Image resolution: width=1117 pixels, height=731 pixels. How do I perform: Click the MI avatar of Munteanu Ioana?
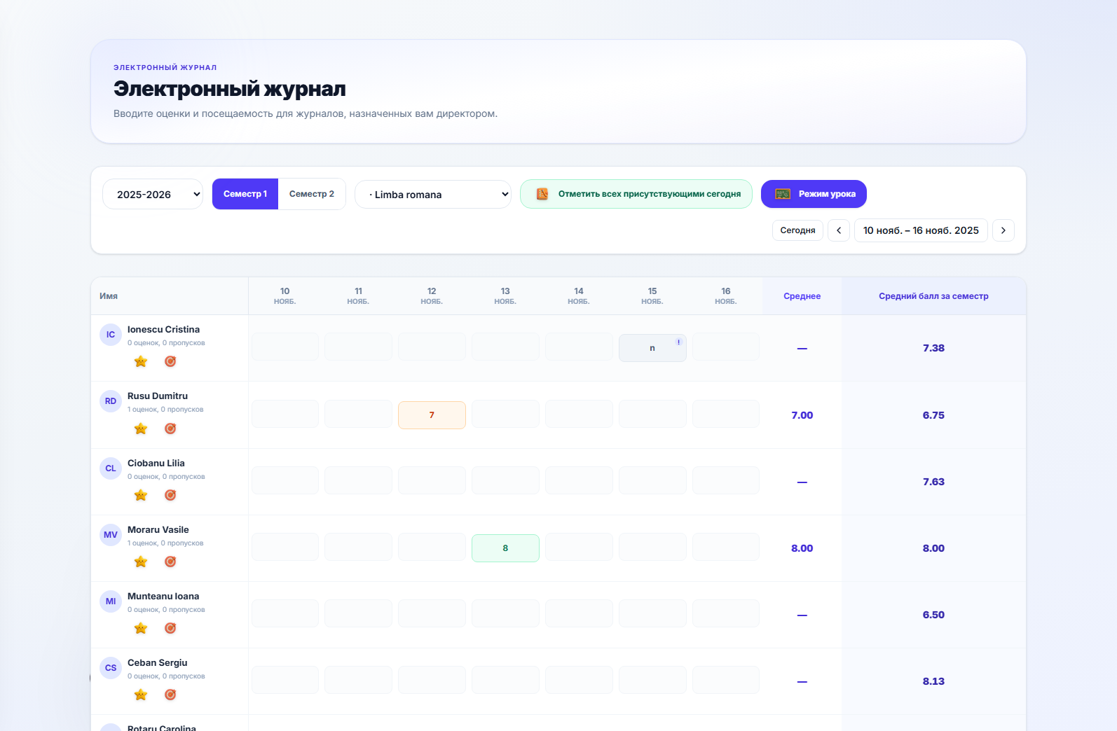pyautogui.click(x=111, y=601)
